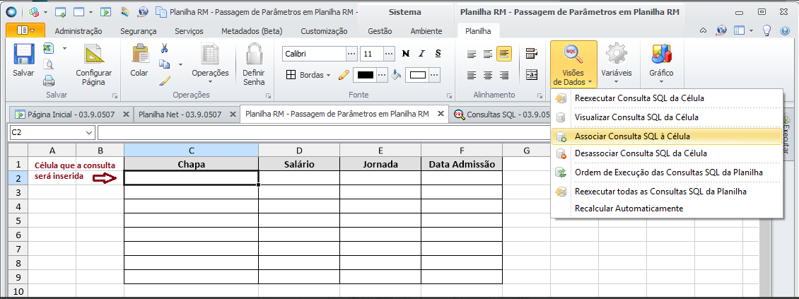Click the lightbulb tips icon
This screenshot has height=299, width=799.
point(766,31)
